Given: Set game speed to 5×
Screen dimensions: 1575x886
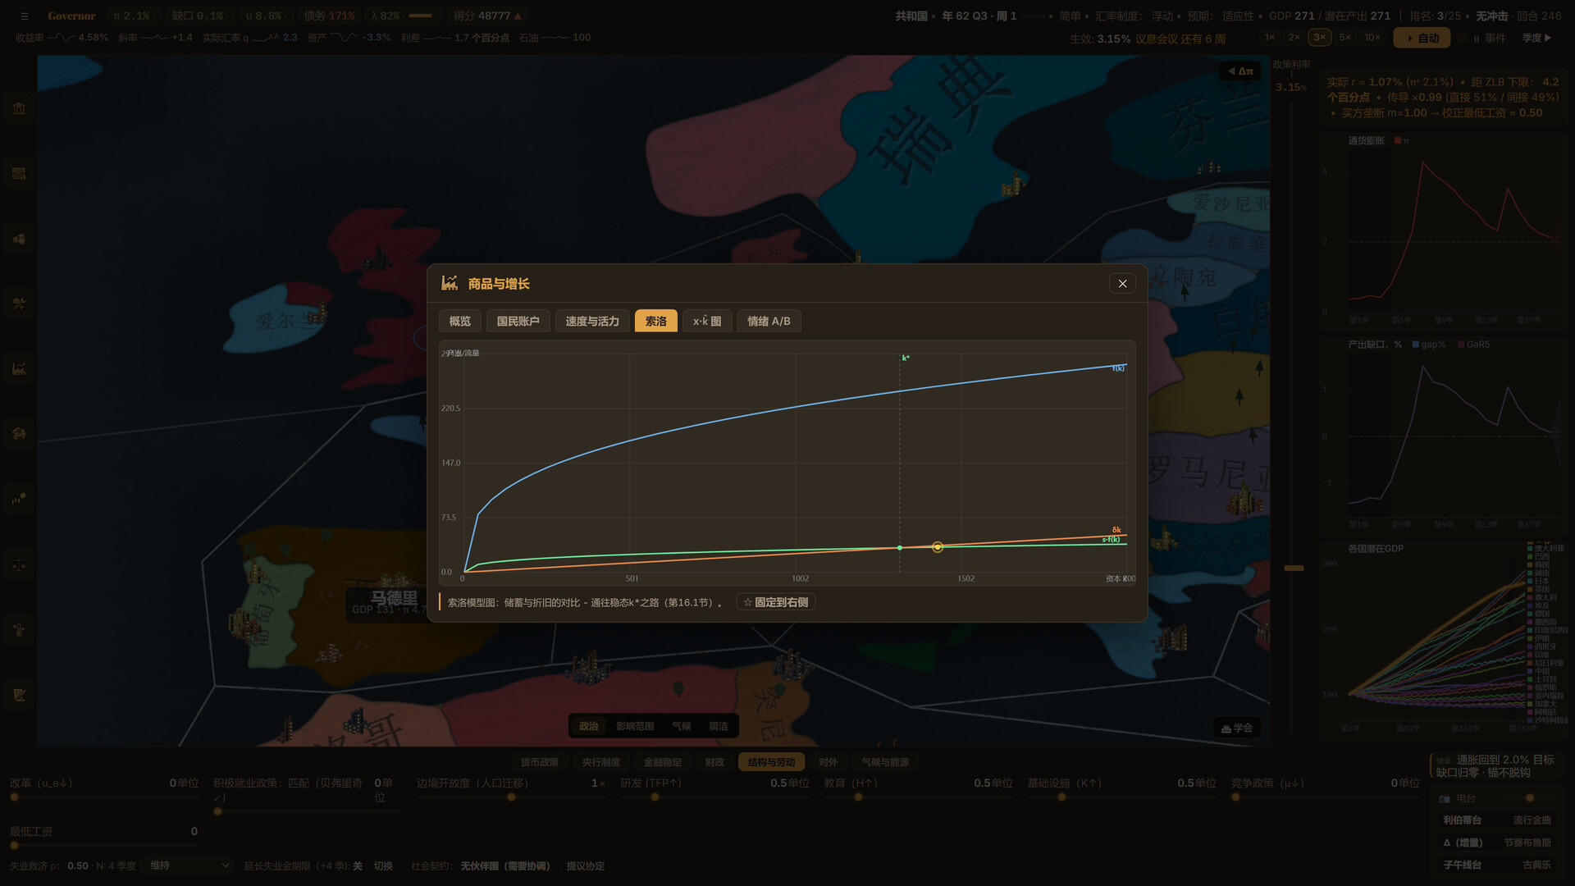Looking at the screenshot, I should pyautogui.click(x=1344, y=38).
